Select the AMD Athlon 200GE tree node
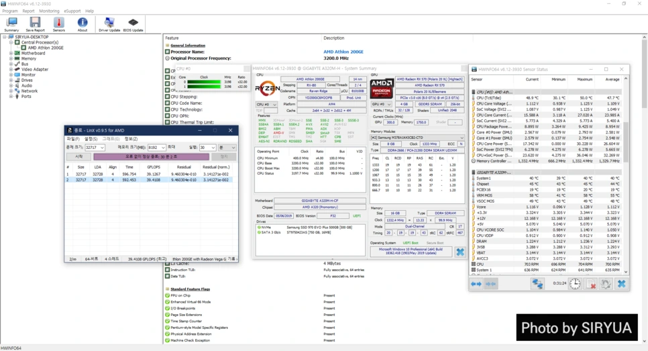Viewport: 648px width, 351px height. click(46, 48)
